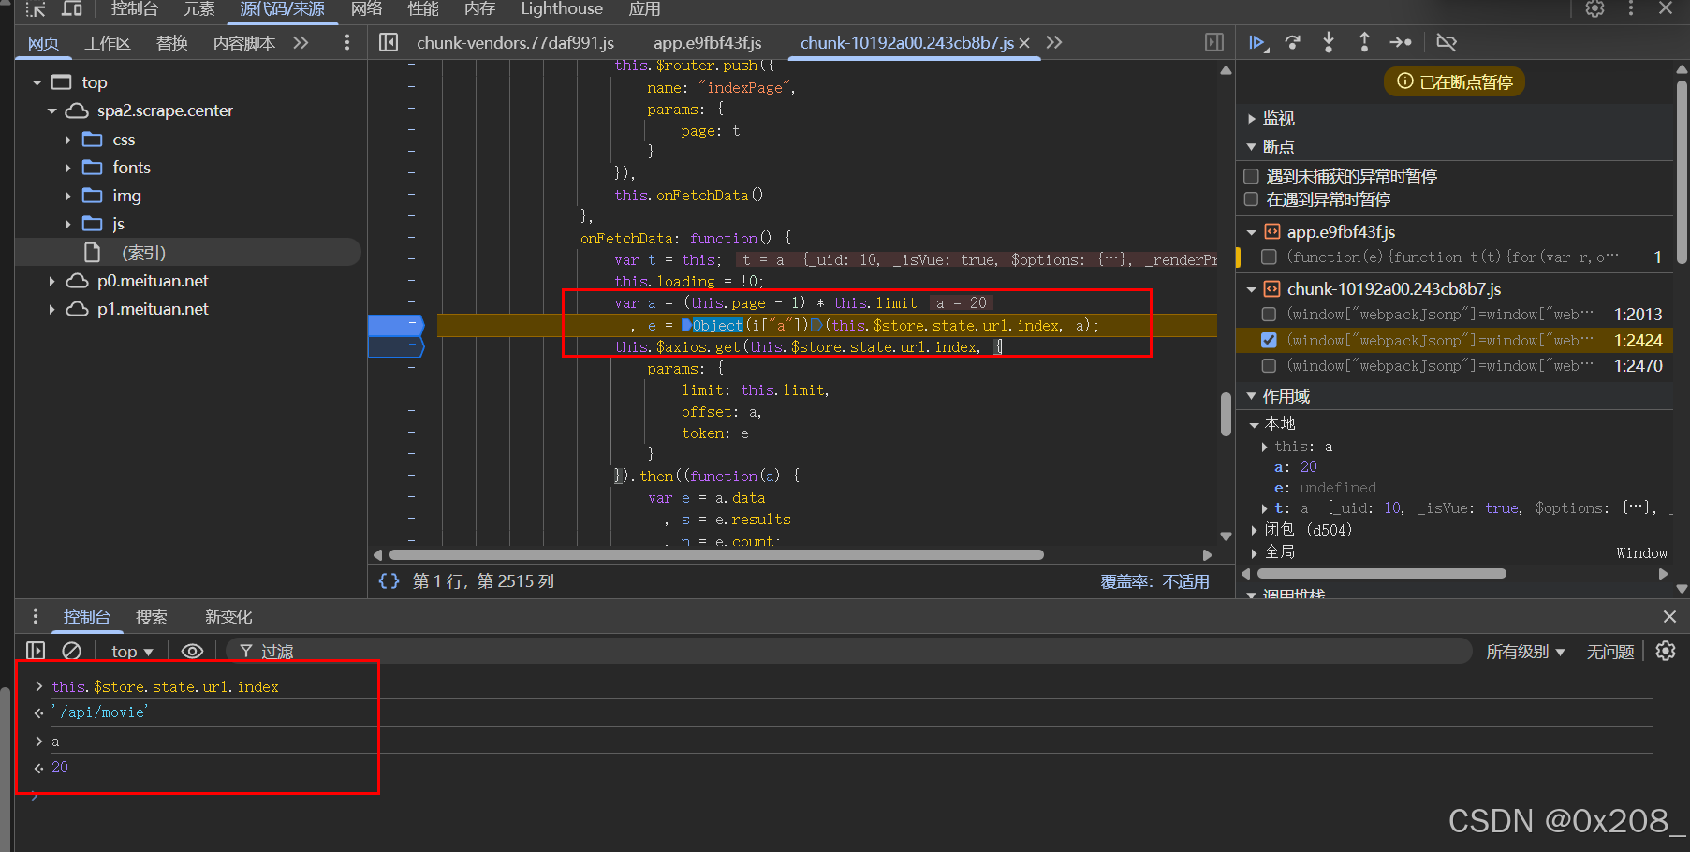
Task: Click the Step button in debugger
Action: pos(1401,42)
